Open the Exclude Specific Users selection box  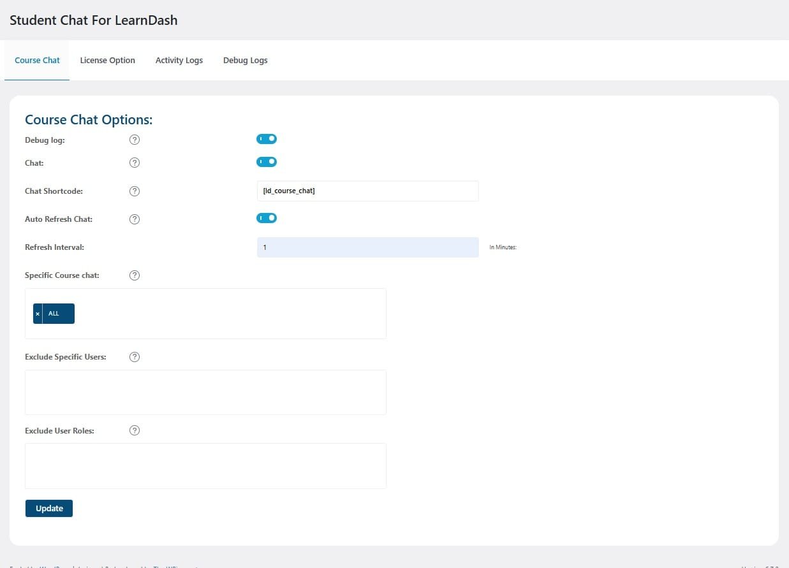coord(205,392)
